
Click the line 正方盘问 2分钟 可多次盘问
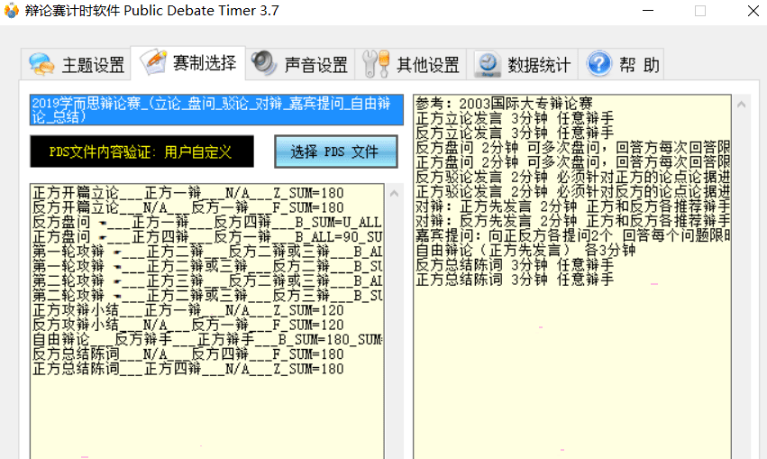[x=573, y=162]
